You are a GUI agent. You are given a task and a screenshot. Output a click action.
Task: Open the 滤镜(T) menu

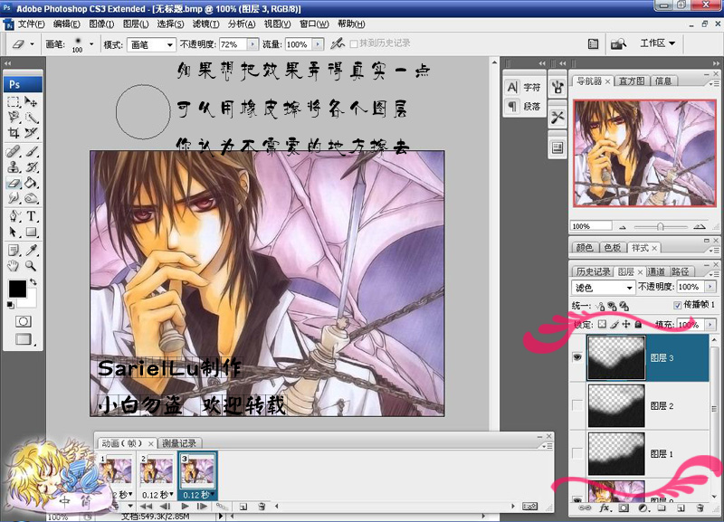tap(205, 24)
